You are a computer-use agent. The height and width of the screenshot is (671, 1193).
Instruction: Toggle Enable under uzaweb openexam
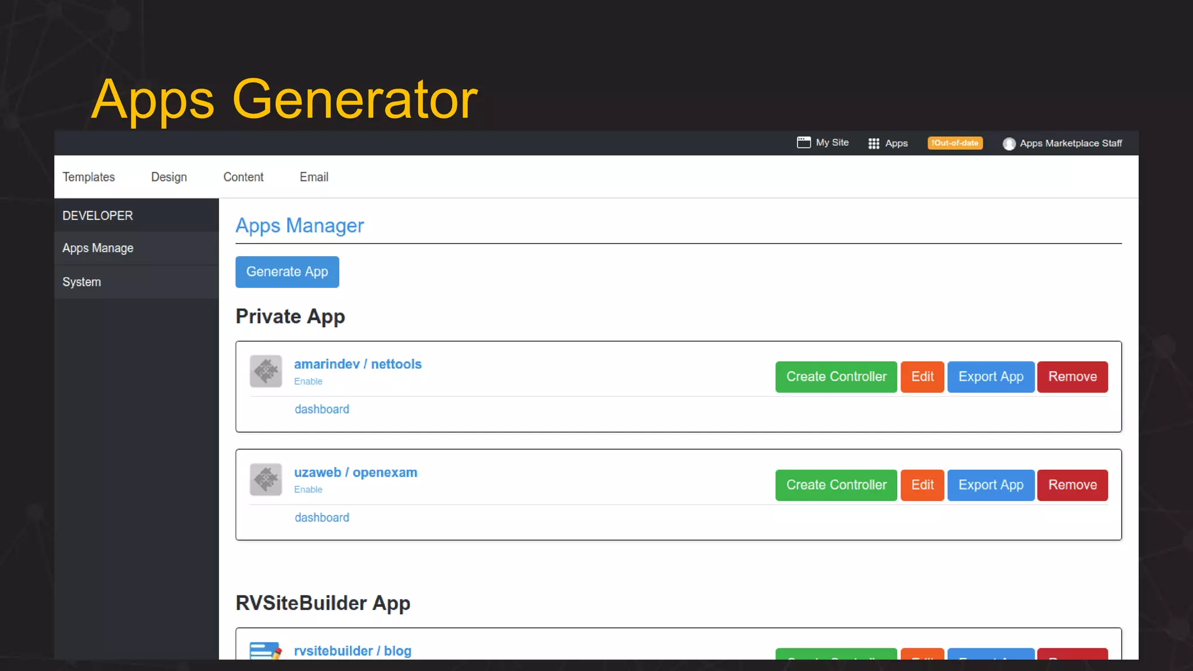click(x=308, y=490)
